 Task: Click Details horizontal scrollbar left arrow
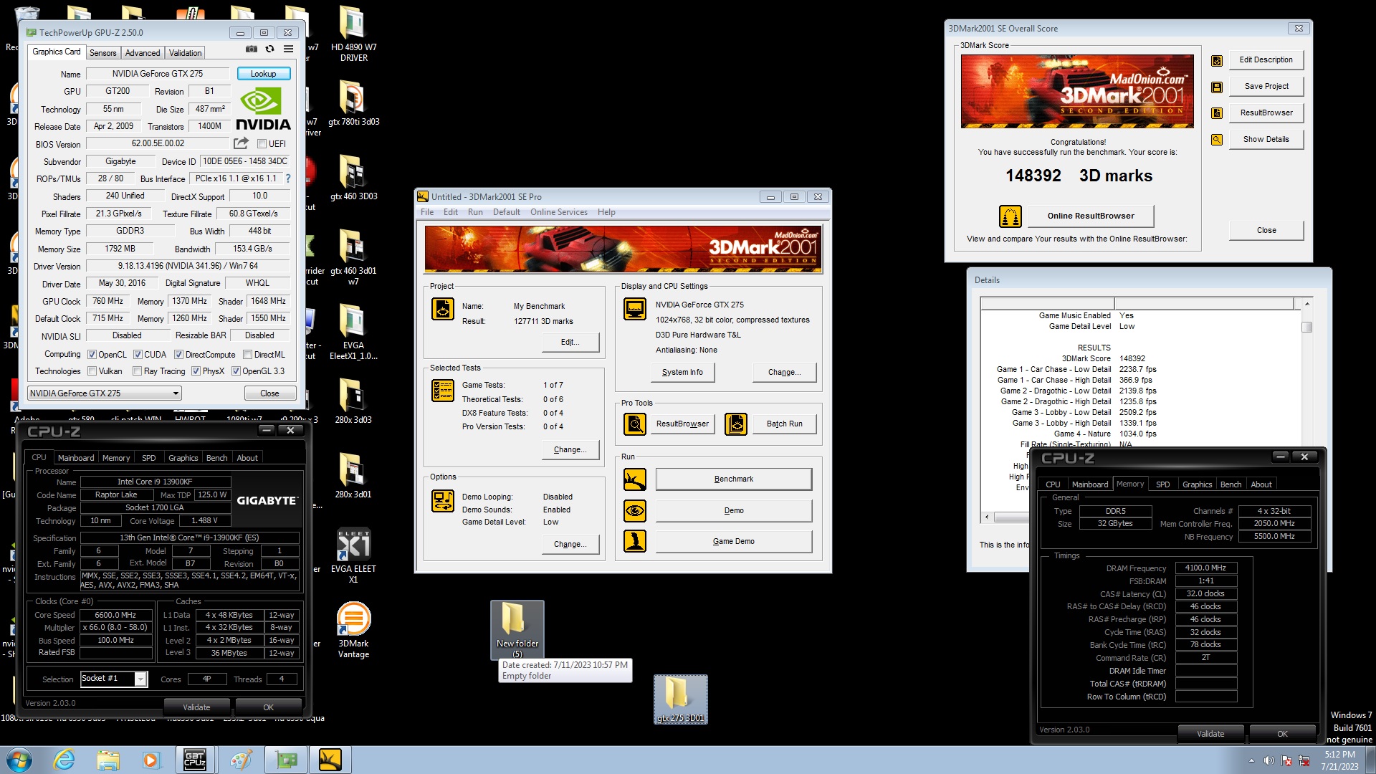(x=987, y=517)
